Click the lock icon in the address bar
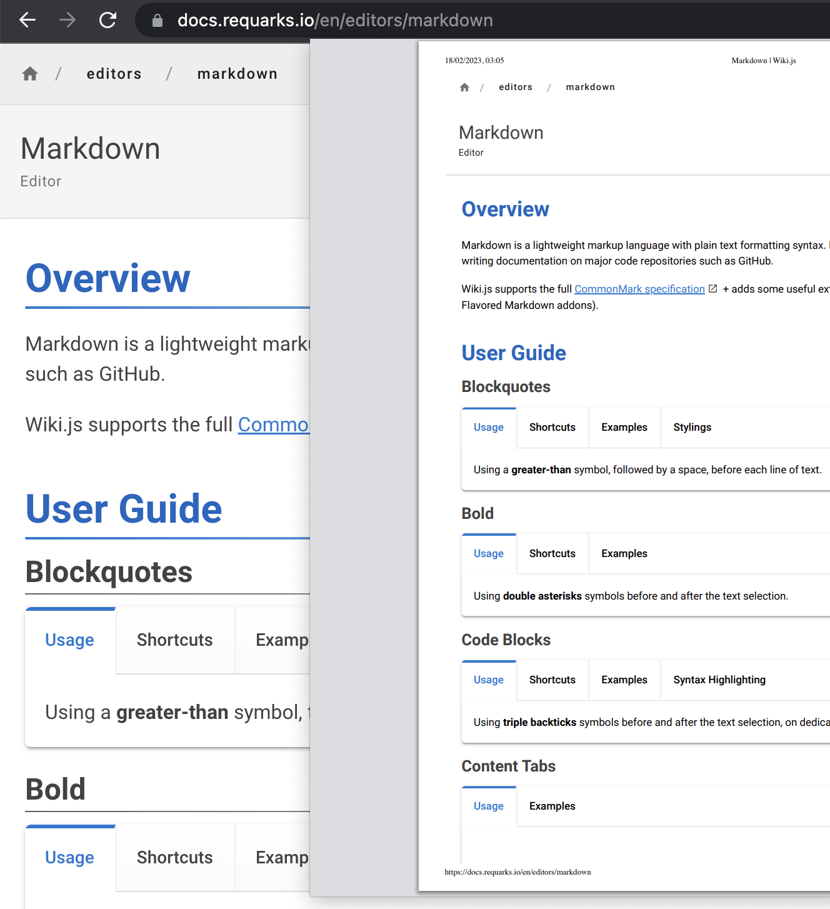Screen dimensions: 830x909 (x=157, y=21)
